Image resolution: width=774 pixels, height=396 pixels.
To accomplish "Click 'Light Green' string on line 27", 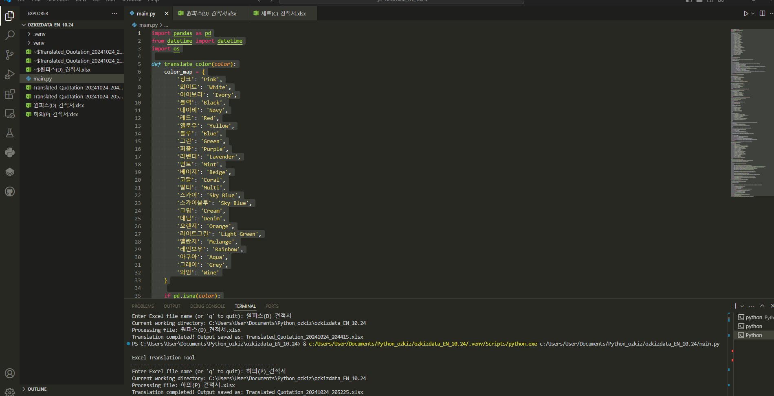I will click(240, 234).
